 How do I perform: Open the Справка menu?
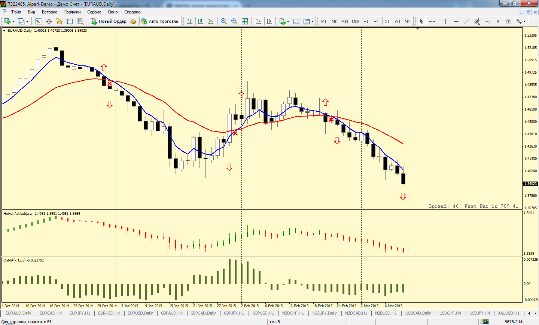pyautogui.click(x=132, y=12)
